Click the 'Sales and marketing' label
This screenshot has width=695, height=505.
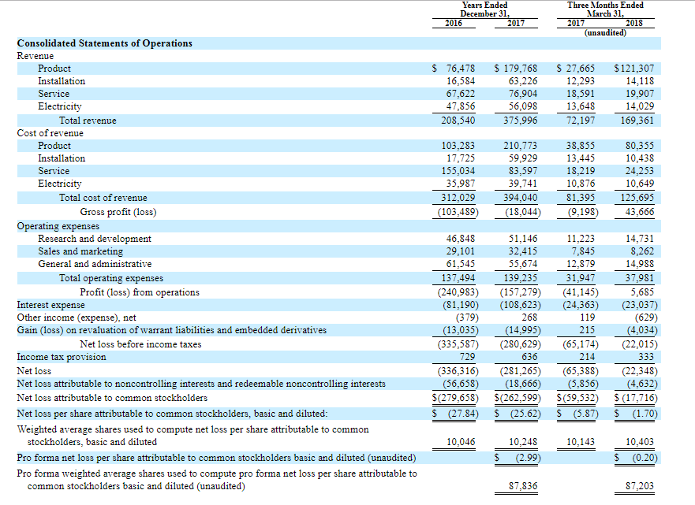[x=80, y=251]
